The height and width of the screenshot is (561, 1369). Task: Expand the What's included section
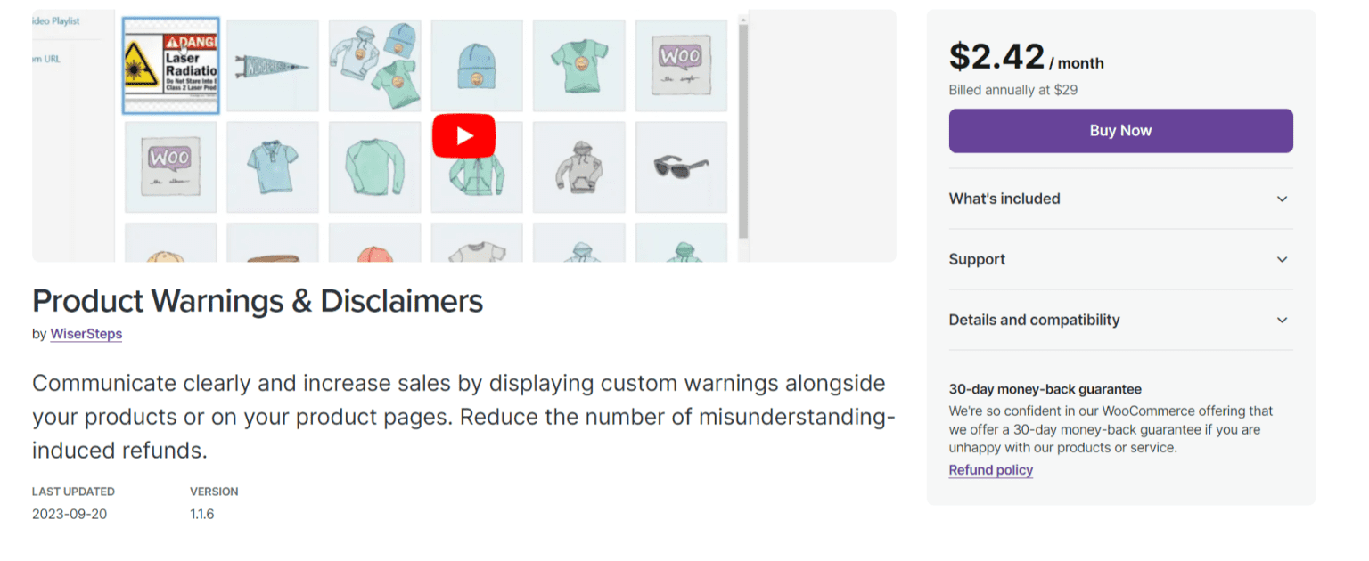click(1120, 199)
